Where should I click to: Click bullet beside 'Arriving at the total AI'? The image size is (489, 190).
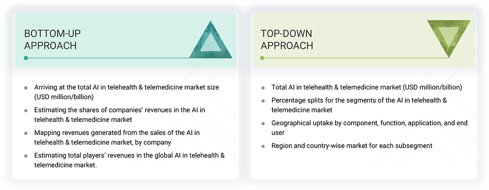pos(26,88)
